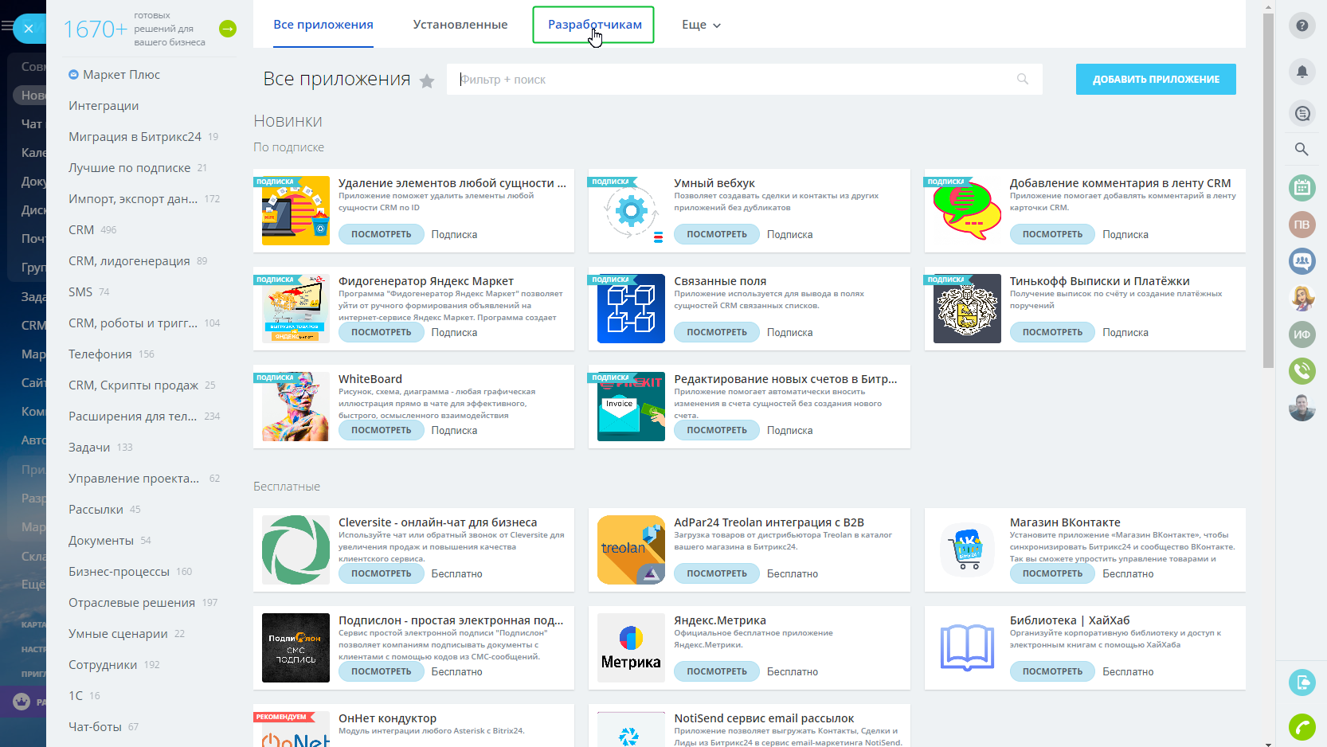The height and width of the screenshot is (747, 1327).
Task: Open the Cleversite app icon
Action: 296,549
